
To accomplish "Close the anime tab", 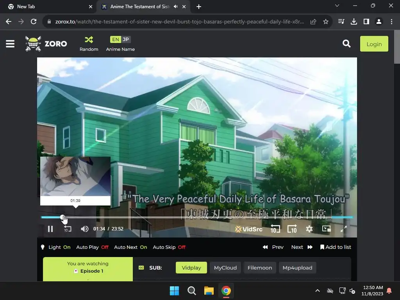I will pyautogui.click(x=184, y=7).
